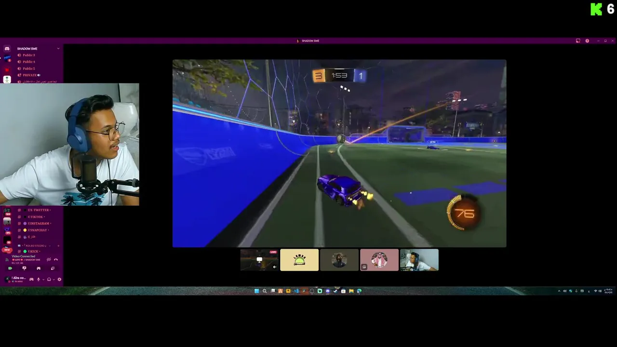Mute the live stream thumbnail audio
The image size is (617, 347).
click(x=275, y=267)
